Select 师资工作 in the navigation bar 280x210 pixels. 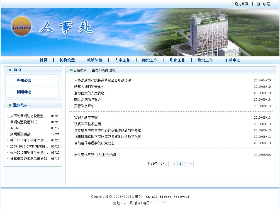click(x=150, y=60)
